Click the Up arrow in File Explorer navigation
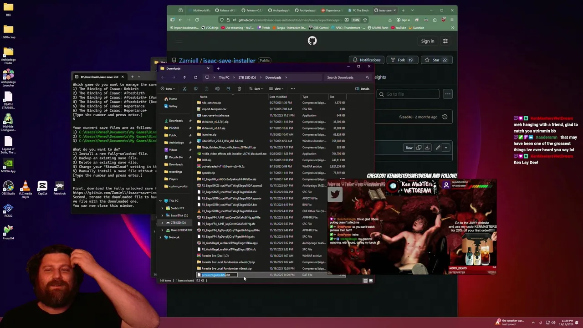The image size is (583, 328). click(184, 77)
